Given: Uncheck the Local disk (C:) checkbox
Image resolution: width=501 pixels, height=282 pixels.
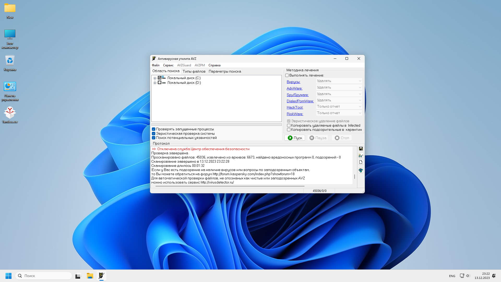Looking at the screenshot, I should click(x=159, y=78).
